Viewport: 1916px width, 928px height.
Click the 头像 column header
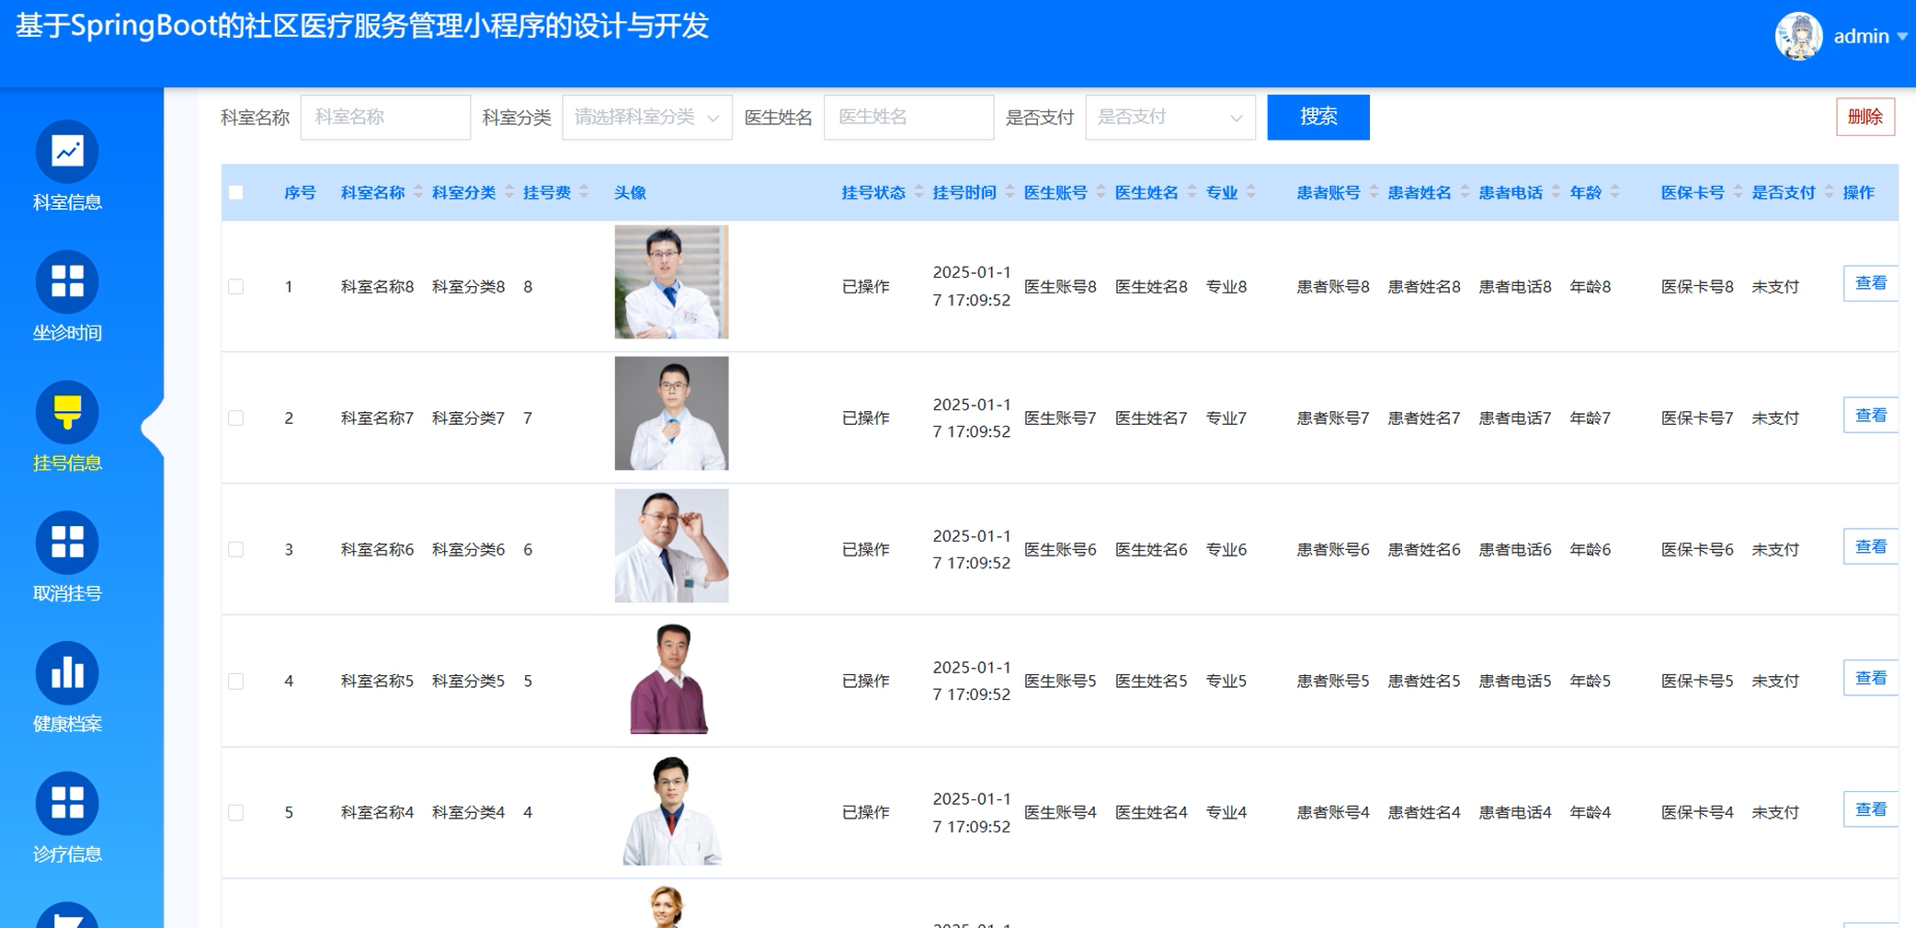(630, 192)
